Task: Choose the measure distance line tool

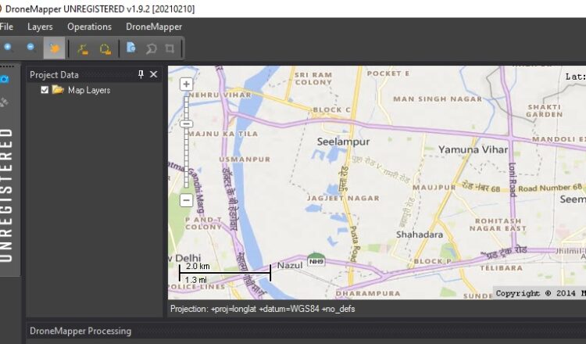Action: click(83, 48)
